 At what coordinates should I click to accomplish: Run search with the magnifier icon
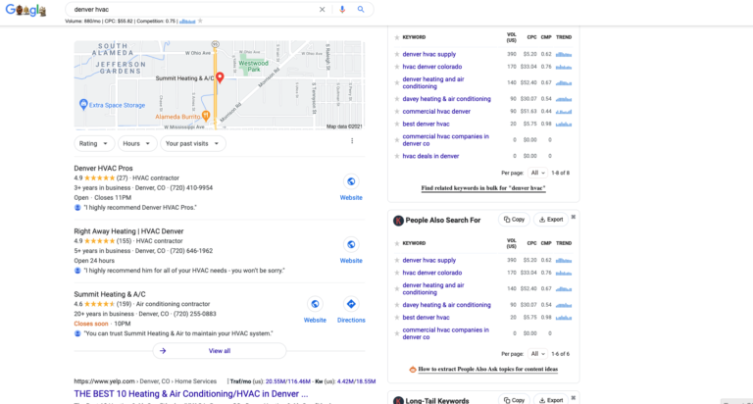[361, 9]
